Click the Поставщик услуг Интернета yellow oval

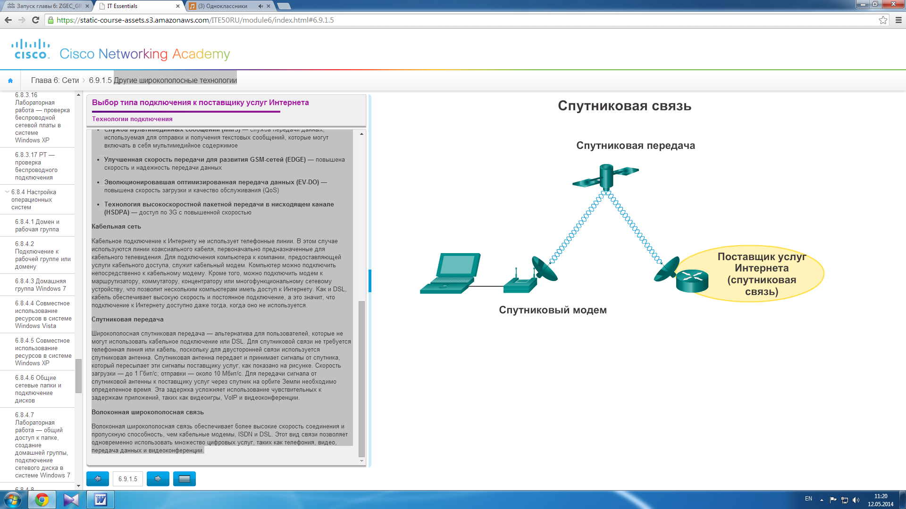[751, 274]
